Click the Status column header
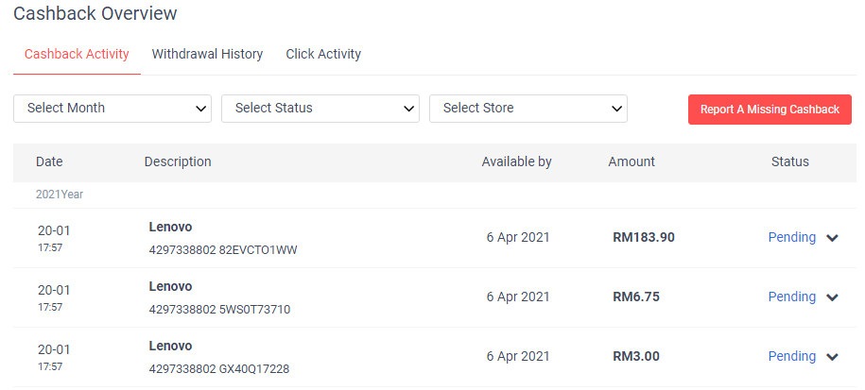This screenshot has height=390, width=865. tap(790, 161)
